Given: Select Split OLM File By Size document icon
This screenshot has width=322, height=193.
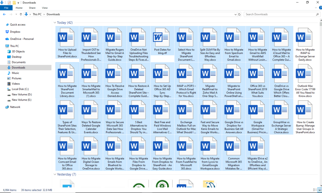Looking at the screenshot, I should pyautogui.click(x=209, y=37).
